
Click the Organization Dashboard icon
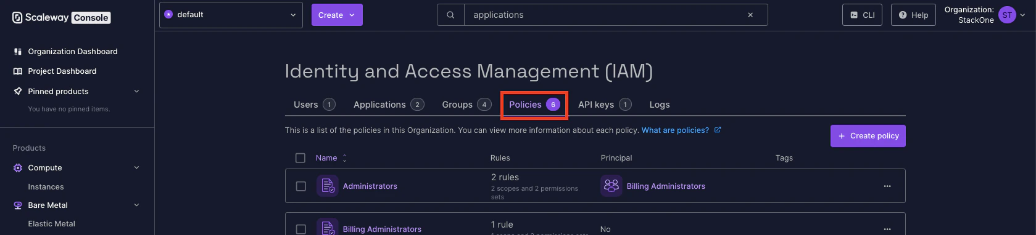point(18,52)
